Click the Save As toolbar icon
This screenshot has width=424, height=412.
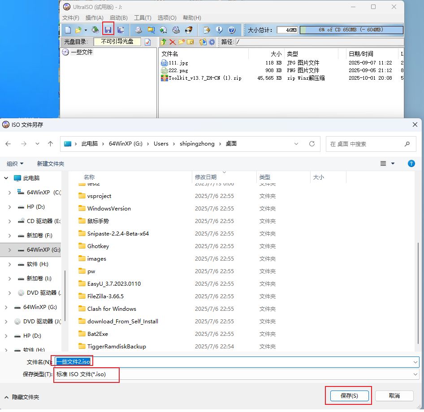121,30
